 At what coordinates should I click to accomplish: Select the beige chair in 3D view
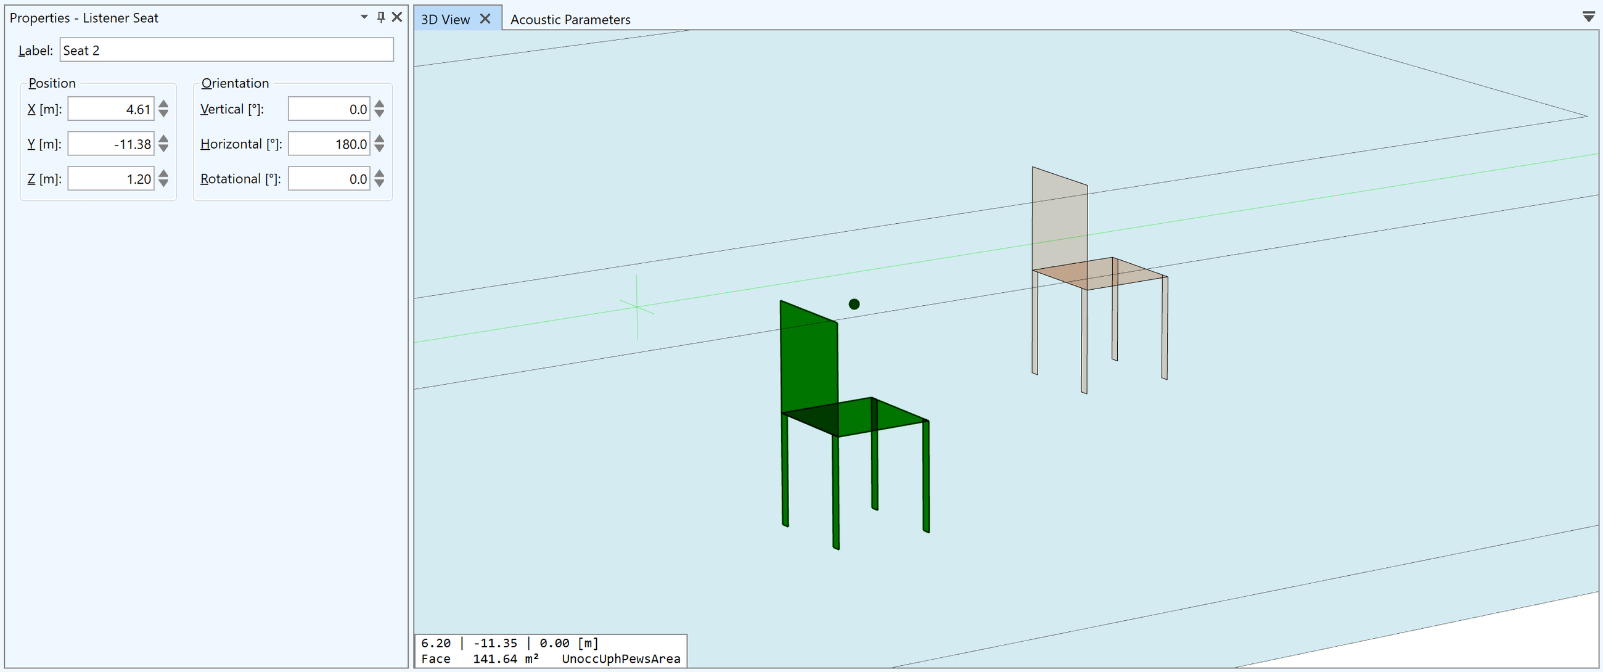pos(1059,218)
